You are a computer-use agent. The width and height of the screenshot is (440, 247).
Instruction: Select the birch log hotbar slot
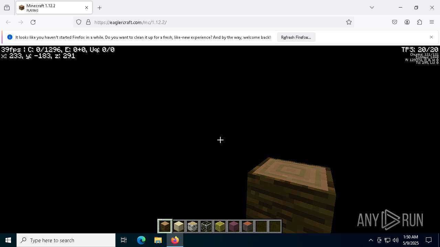click(192, 226)
